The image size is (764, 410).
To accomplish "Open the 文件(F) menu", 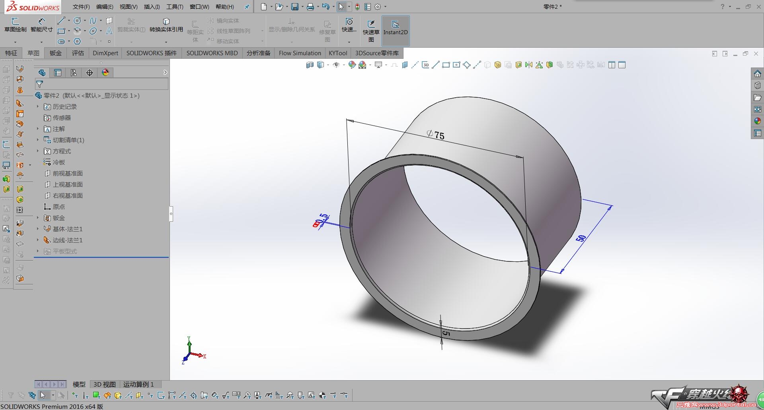I will (x=81, y=7).
